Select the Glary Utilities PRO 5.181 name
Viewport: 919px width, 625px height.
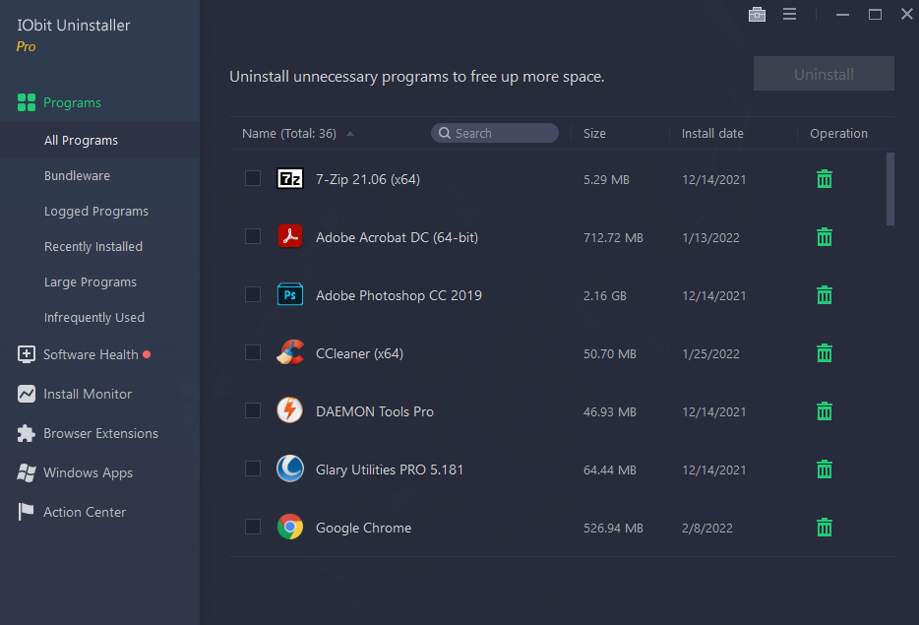390,469
